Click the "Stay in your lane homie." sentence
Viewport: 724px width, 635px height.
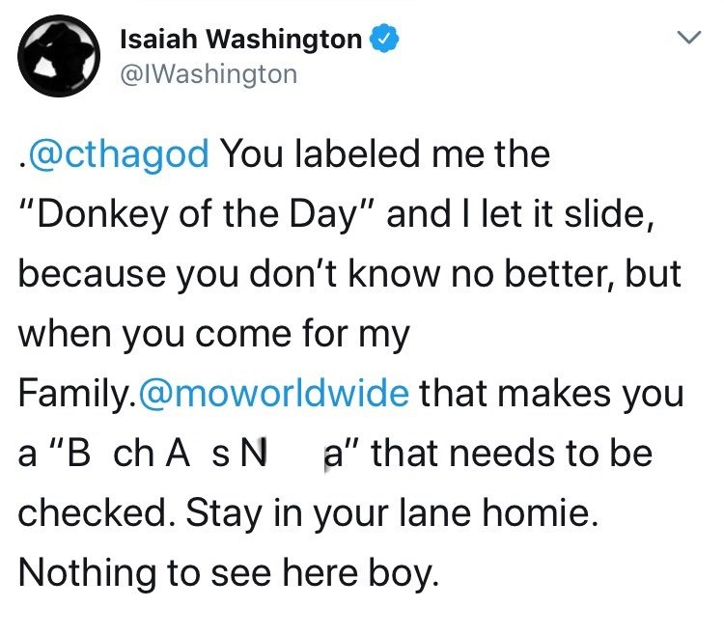[392, 513]
